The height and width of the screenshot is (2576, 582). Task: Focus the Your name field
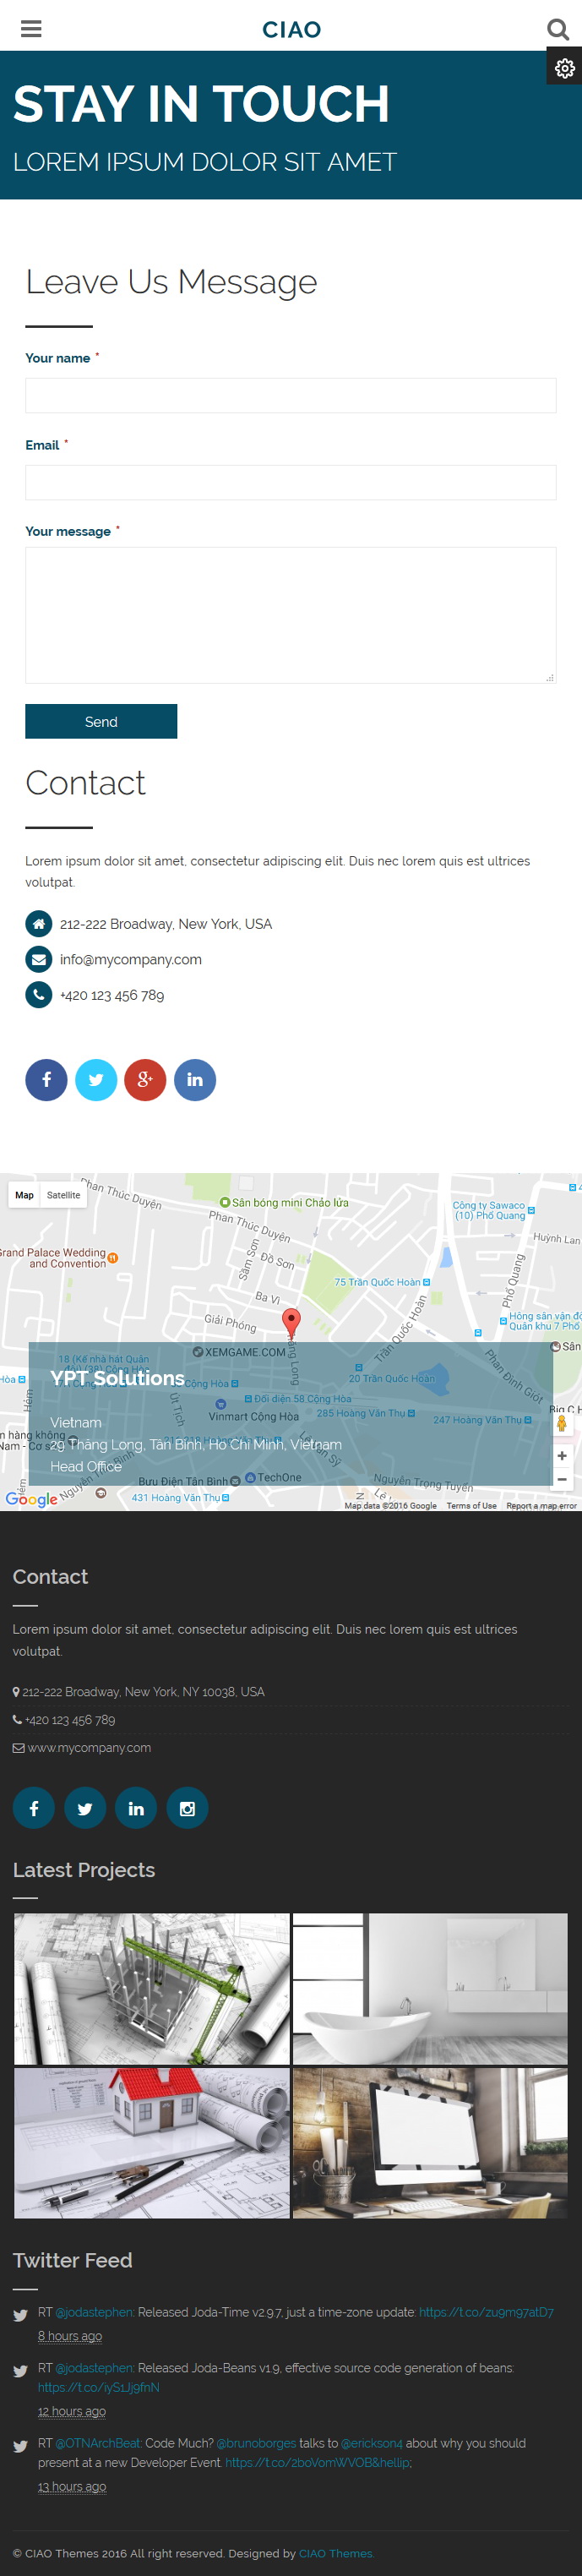click(290, 395)
